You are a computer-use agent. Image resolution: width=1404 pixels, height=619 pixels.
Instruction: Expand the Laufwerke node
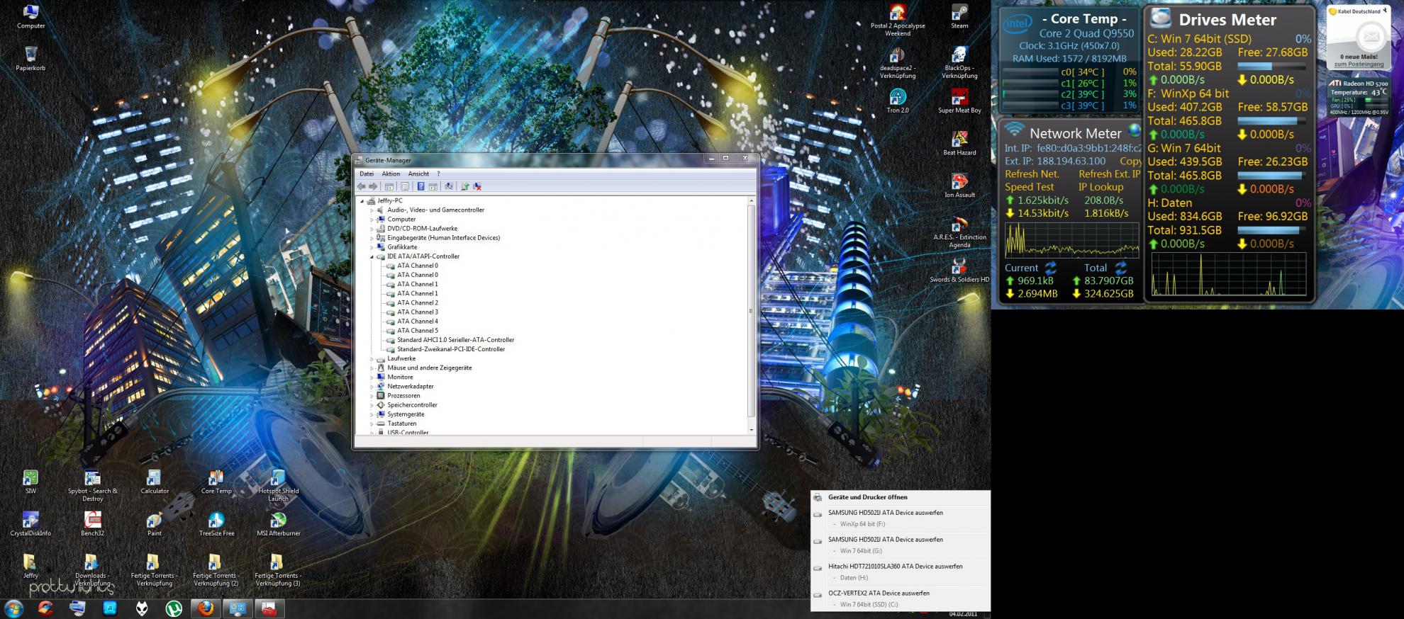pyautogui.click(x=372, y=359)
